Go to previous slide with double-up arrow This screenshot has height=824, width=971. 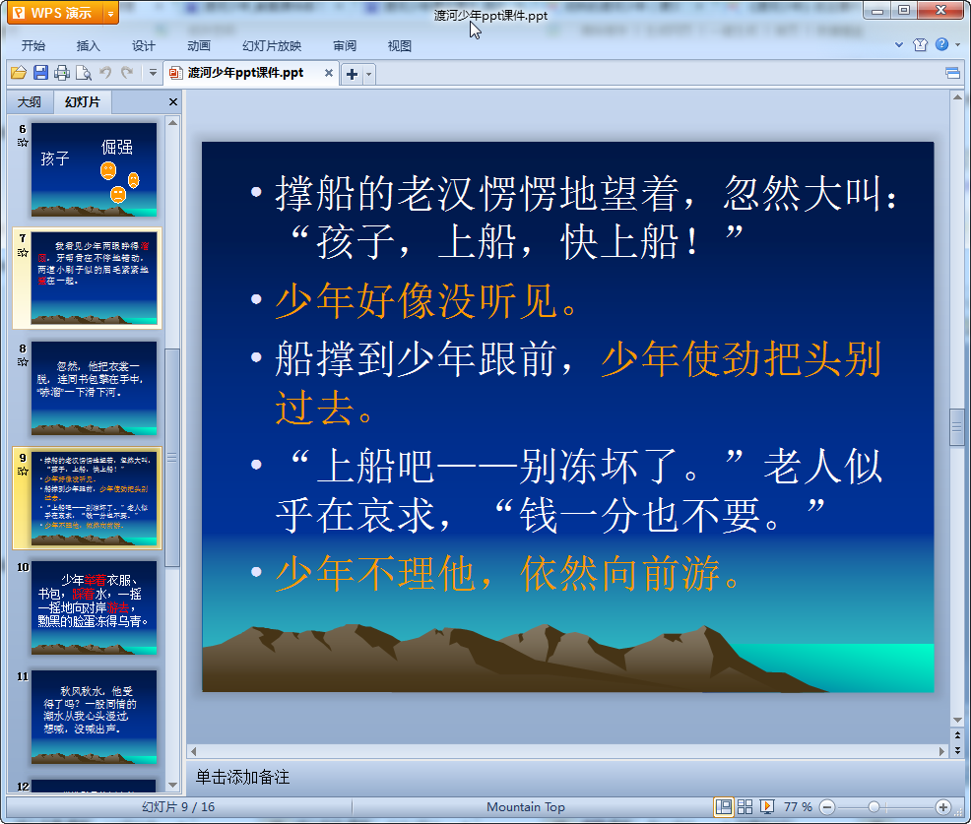[957, 735]
